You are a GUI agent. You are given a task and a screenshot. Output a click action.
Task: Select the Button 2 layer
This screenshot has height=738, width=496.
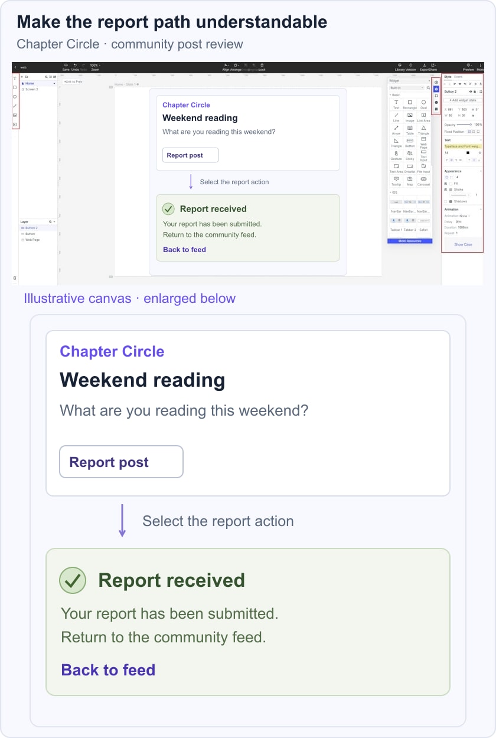pos(38,228)
